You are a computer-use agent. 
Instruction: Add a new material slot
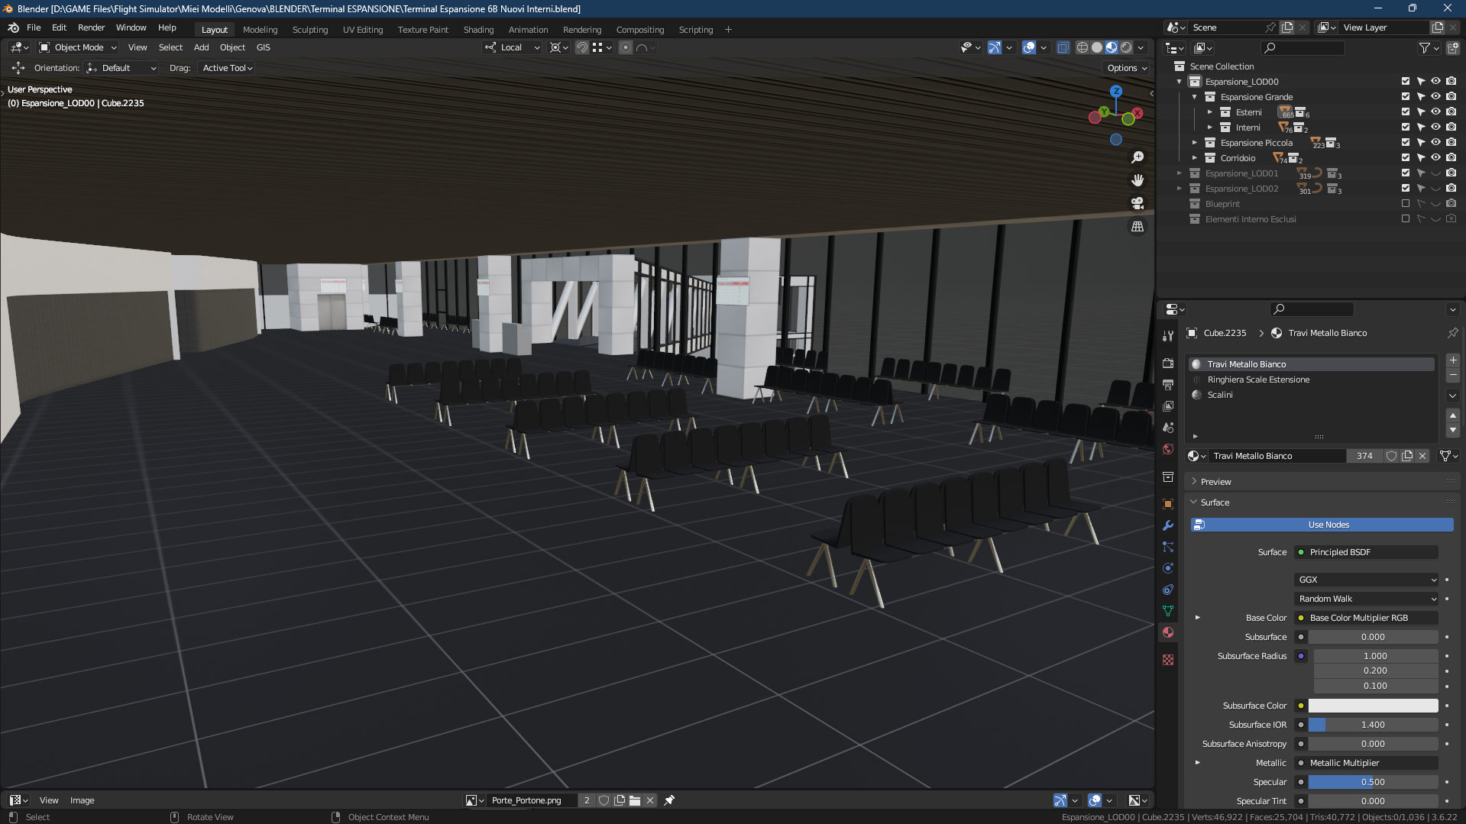tap(1453, 360)
